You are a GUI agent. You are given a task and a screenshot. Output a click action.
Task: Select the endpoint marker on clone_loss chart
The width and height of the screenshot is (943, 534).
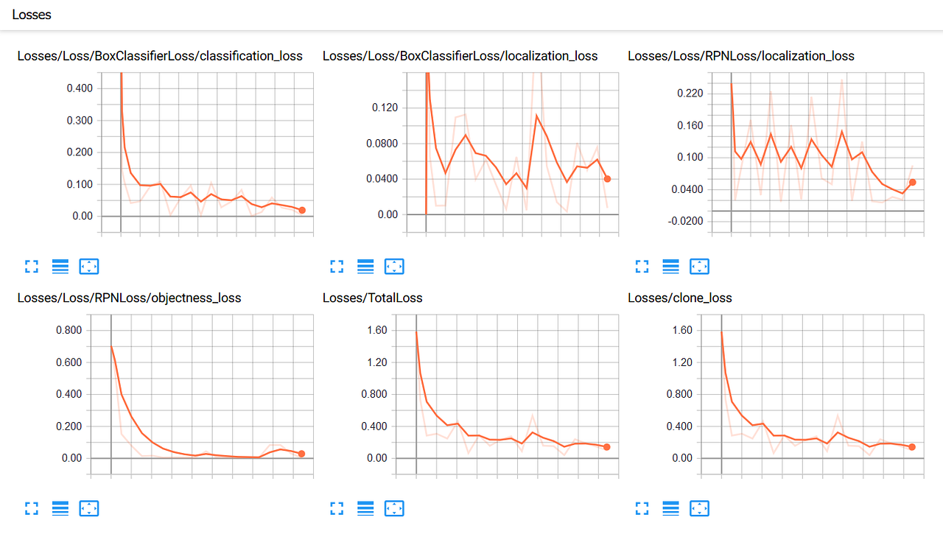[x=911, y=446]
